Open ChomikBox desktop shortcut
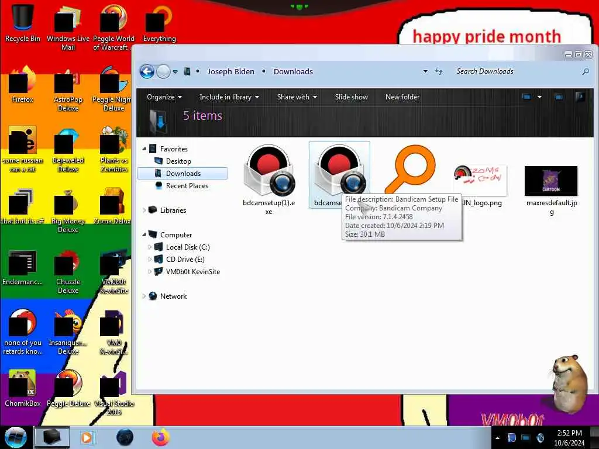599x449 pixels. (23, 389)
